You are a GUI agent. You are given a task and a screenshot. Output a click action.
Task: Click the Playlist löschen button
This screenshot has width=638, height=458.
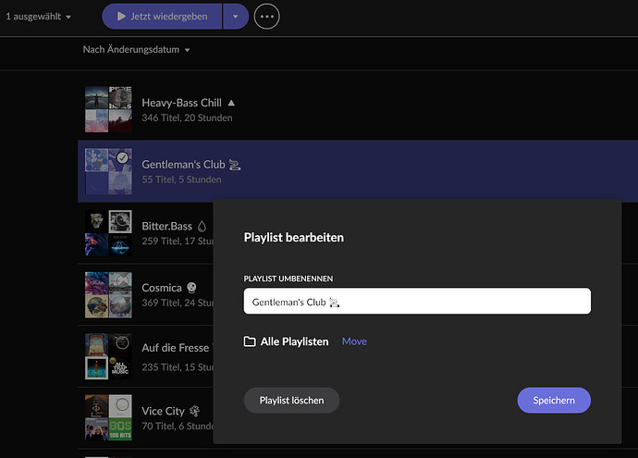click(291, 401)
